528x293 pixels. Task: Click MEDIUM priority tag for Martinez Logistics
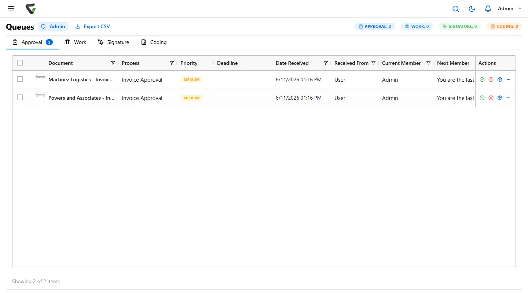(x=191, y=79)
